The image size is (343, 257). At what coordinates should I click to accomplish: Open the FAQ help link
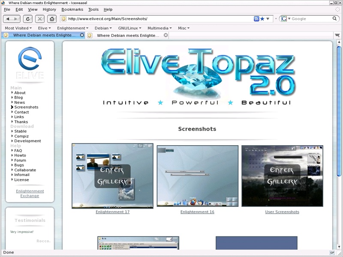(18, 151)
